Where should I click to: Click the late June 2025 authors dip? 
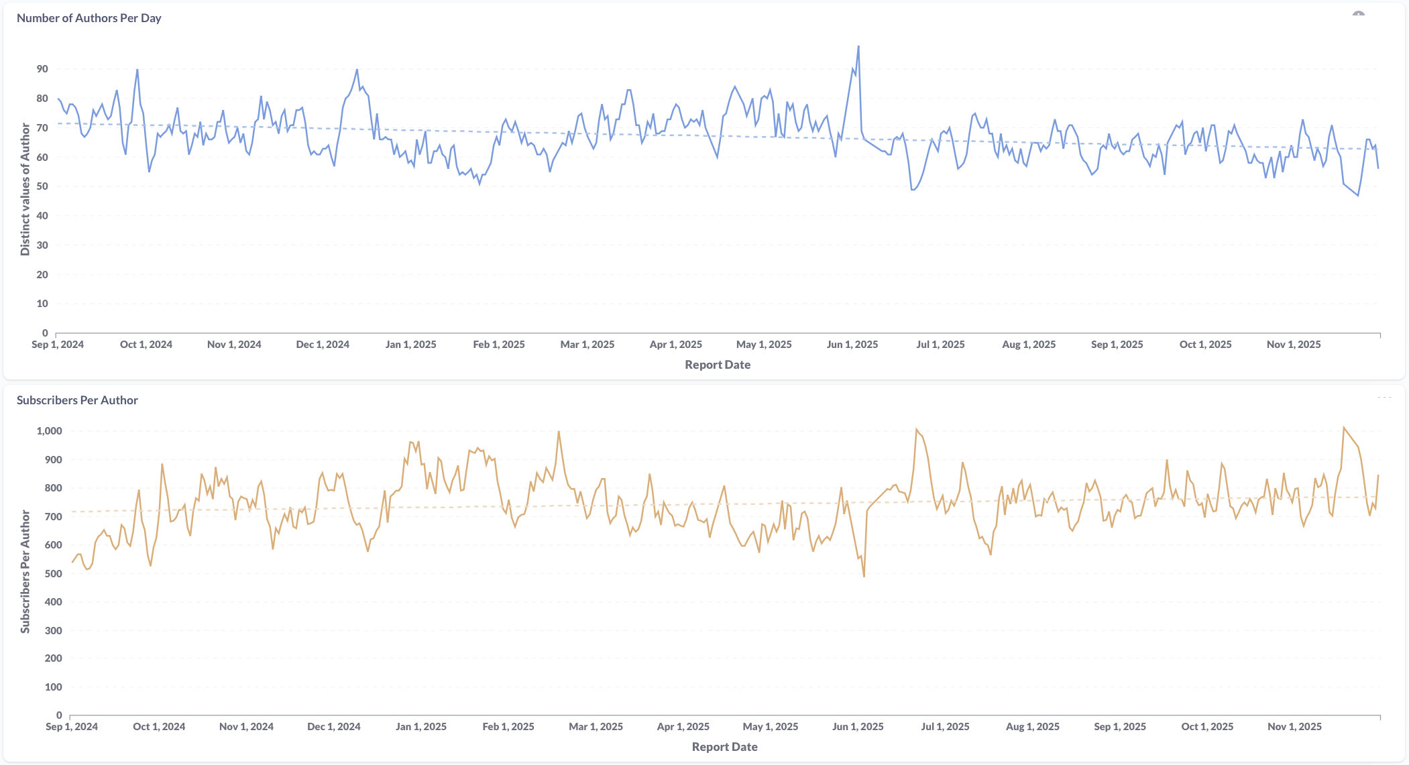coord(912,189)
